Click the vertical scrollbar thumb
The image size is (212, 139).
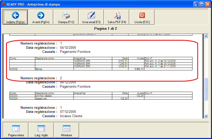pyautogui.click(x=206, y=89)
